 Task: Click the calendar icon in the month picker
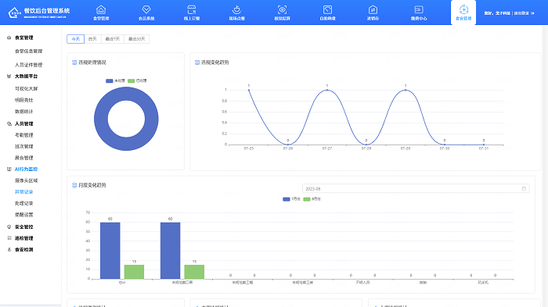[524, 189]
